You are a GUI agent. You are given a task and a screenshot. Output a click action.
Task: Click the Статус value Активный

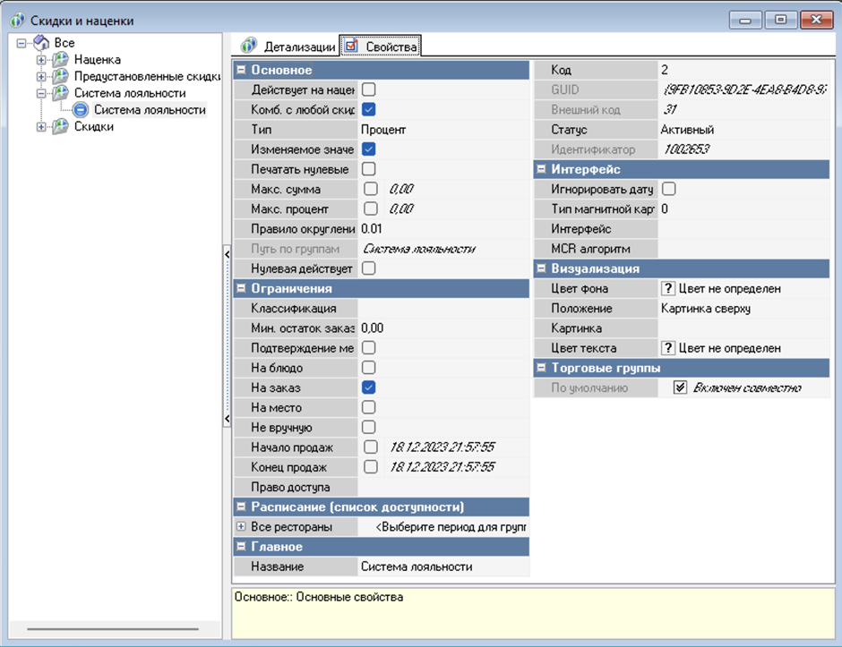click(x=687, y=130)
